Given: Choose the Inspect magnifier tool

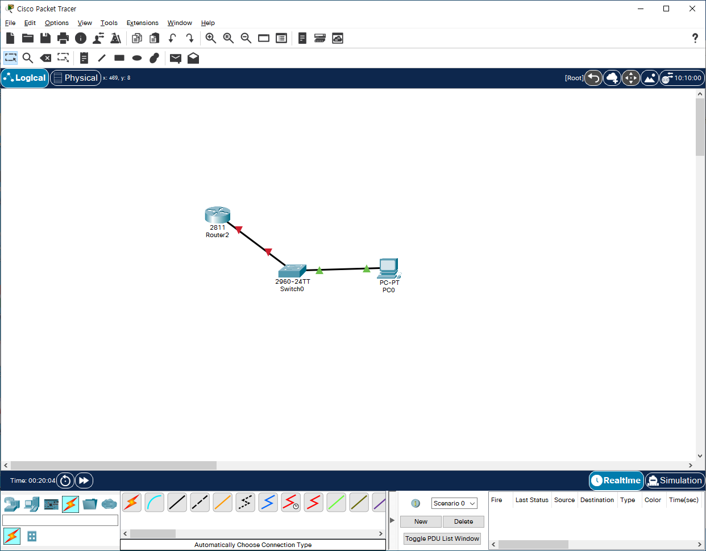Looking at the screenshot, I should pos(28,58).
